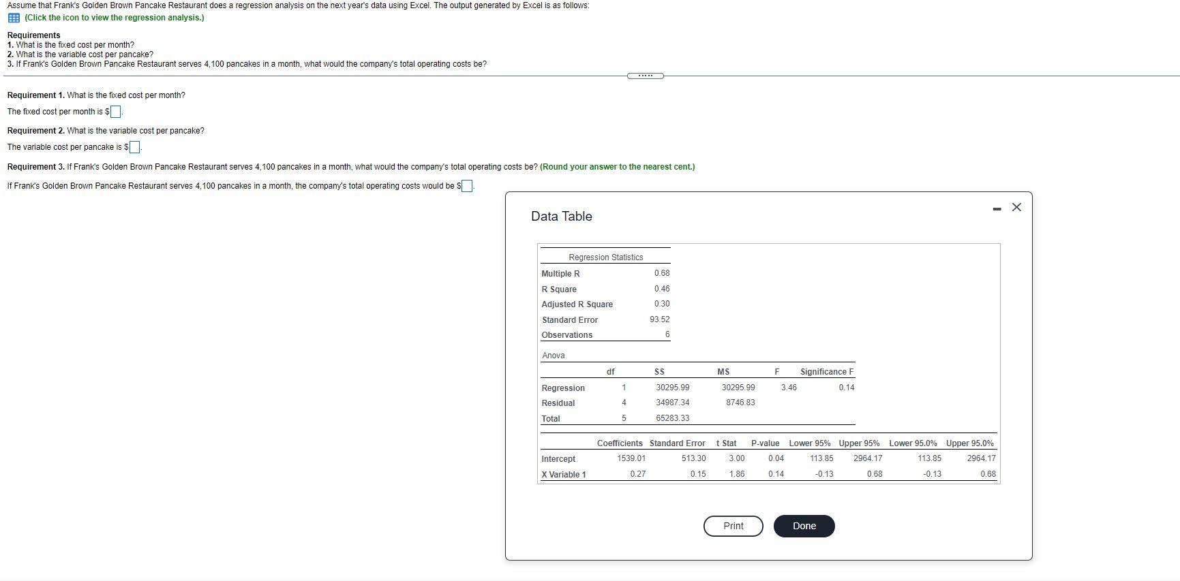Image resolution: width=1180 pixels, height=581 pixels.
Task: Select the Adjusted R Square value 0.30
Action: pyautogui.click(x=662, y=304)
